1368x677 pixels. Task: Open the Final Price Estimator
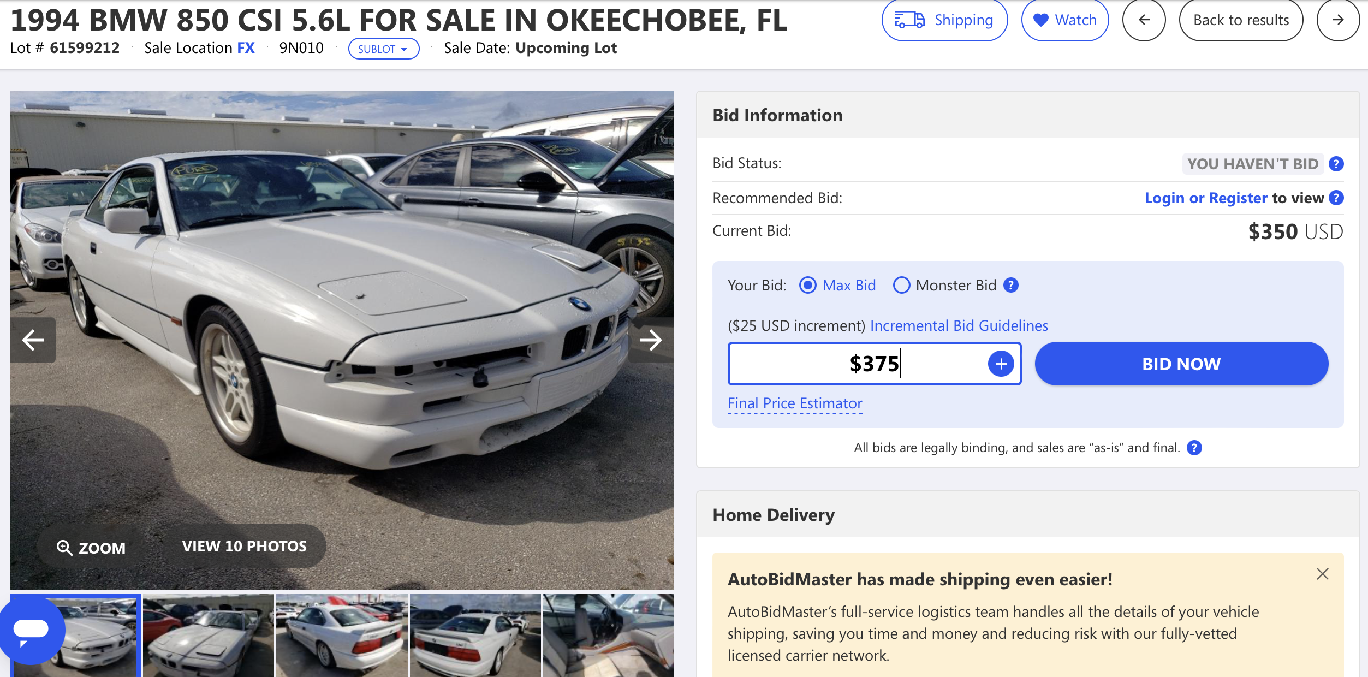794,403
